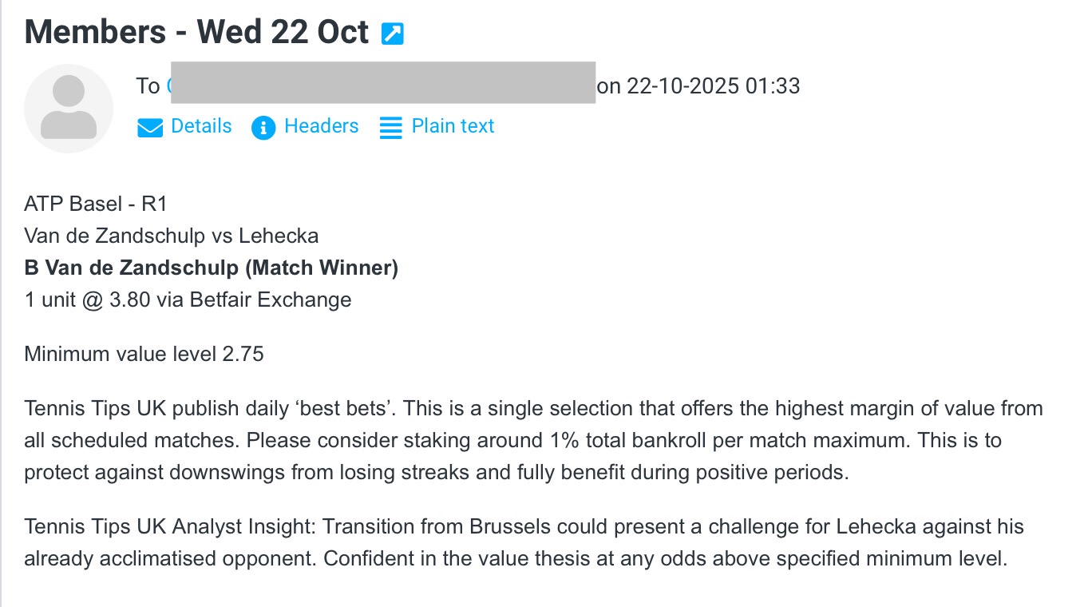
Task: Click the info circle icon beside Headers
Action: (263, 127)
